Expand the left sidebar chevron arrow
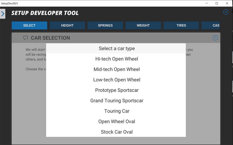 point(3,14)
